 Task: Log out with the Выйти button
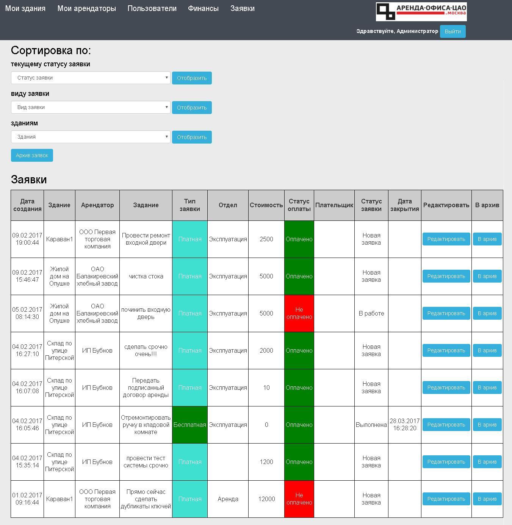click(453, 31)
